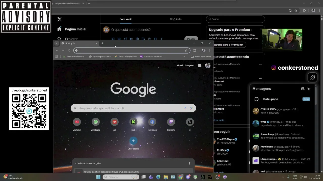Screen dimensions: 323x181
Task: Apply bold in the X post composer
Action: pos(155,39)
